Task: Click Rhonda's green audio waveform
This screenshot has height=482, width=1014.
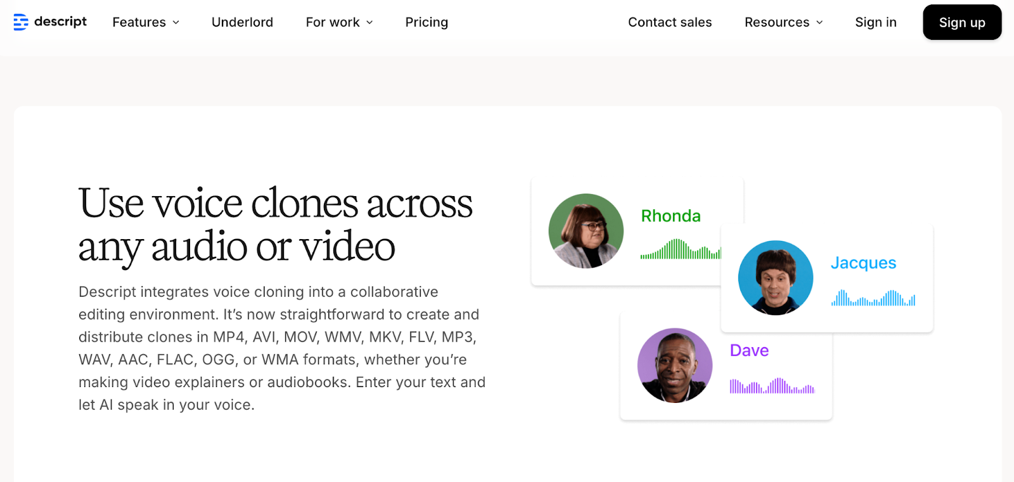Action: point(681,249)
